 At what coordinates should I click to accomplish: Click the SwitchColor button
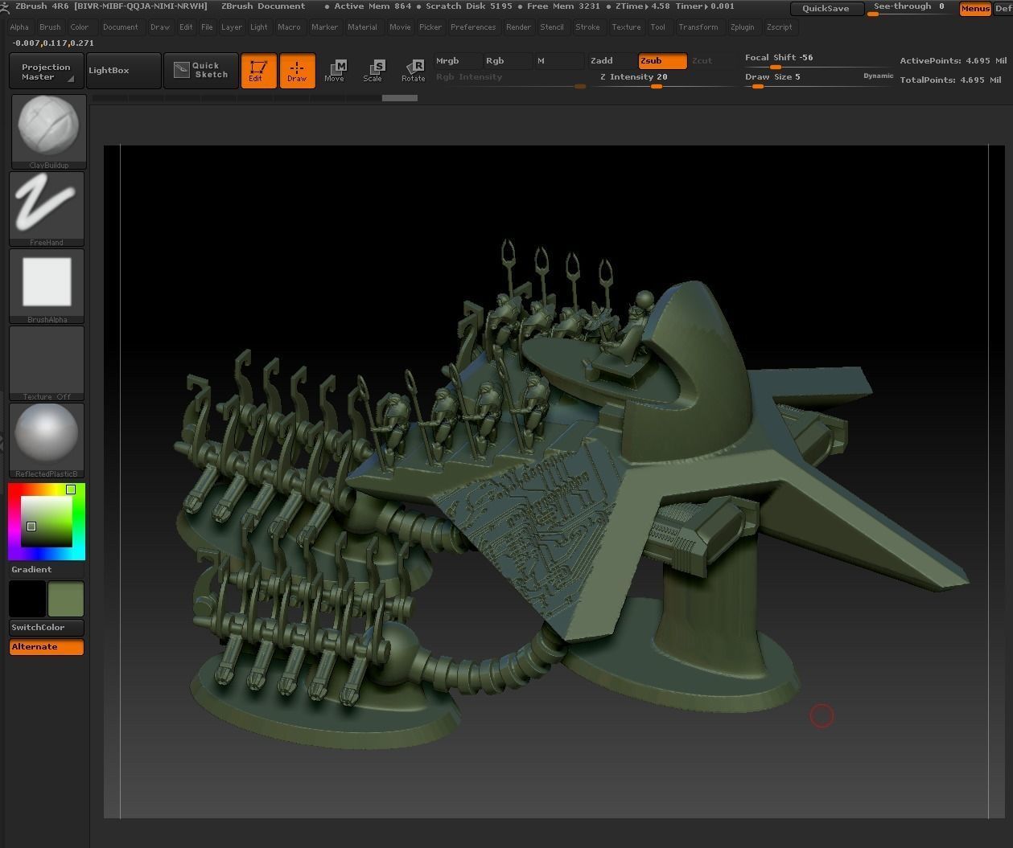click(47, 628)
